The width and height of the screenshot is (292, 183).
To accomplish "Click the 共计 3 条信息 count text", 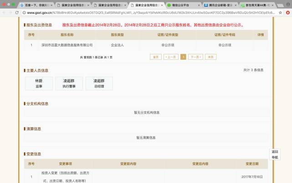I will tap(253, 70).
